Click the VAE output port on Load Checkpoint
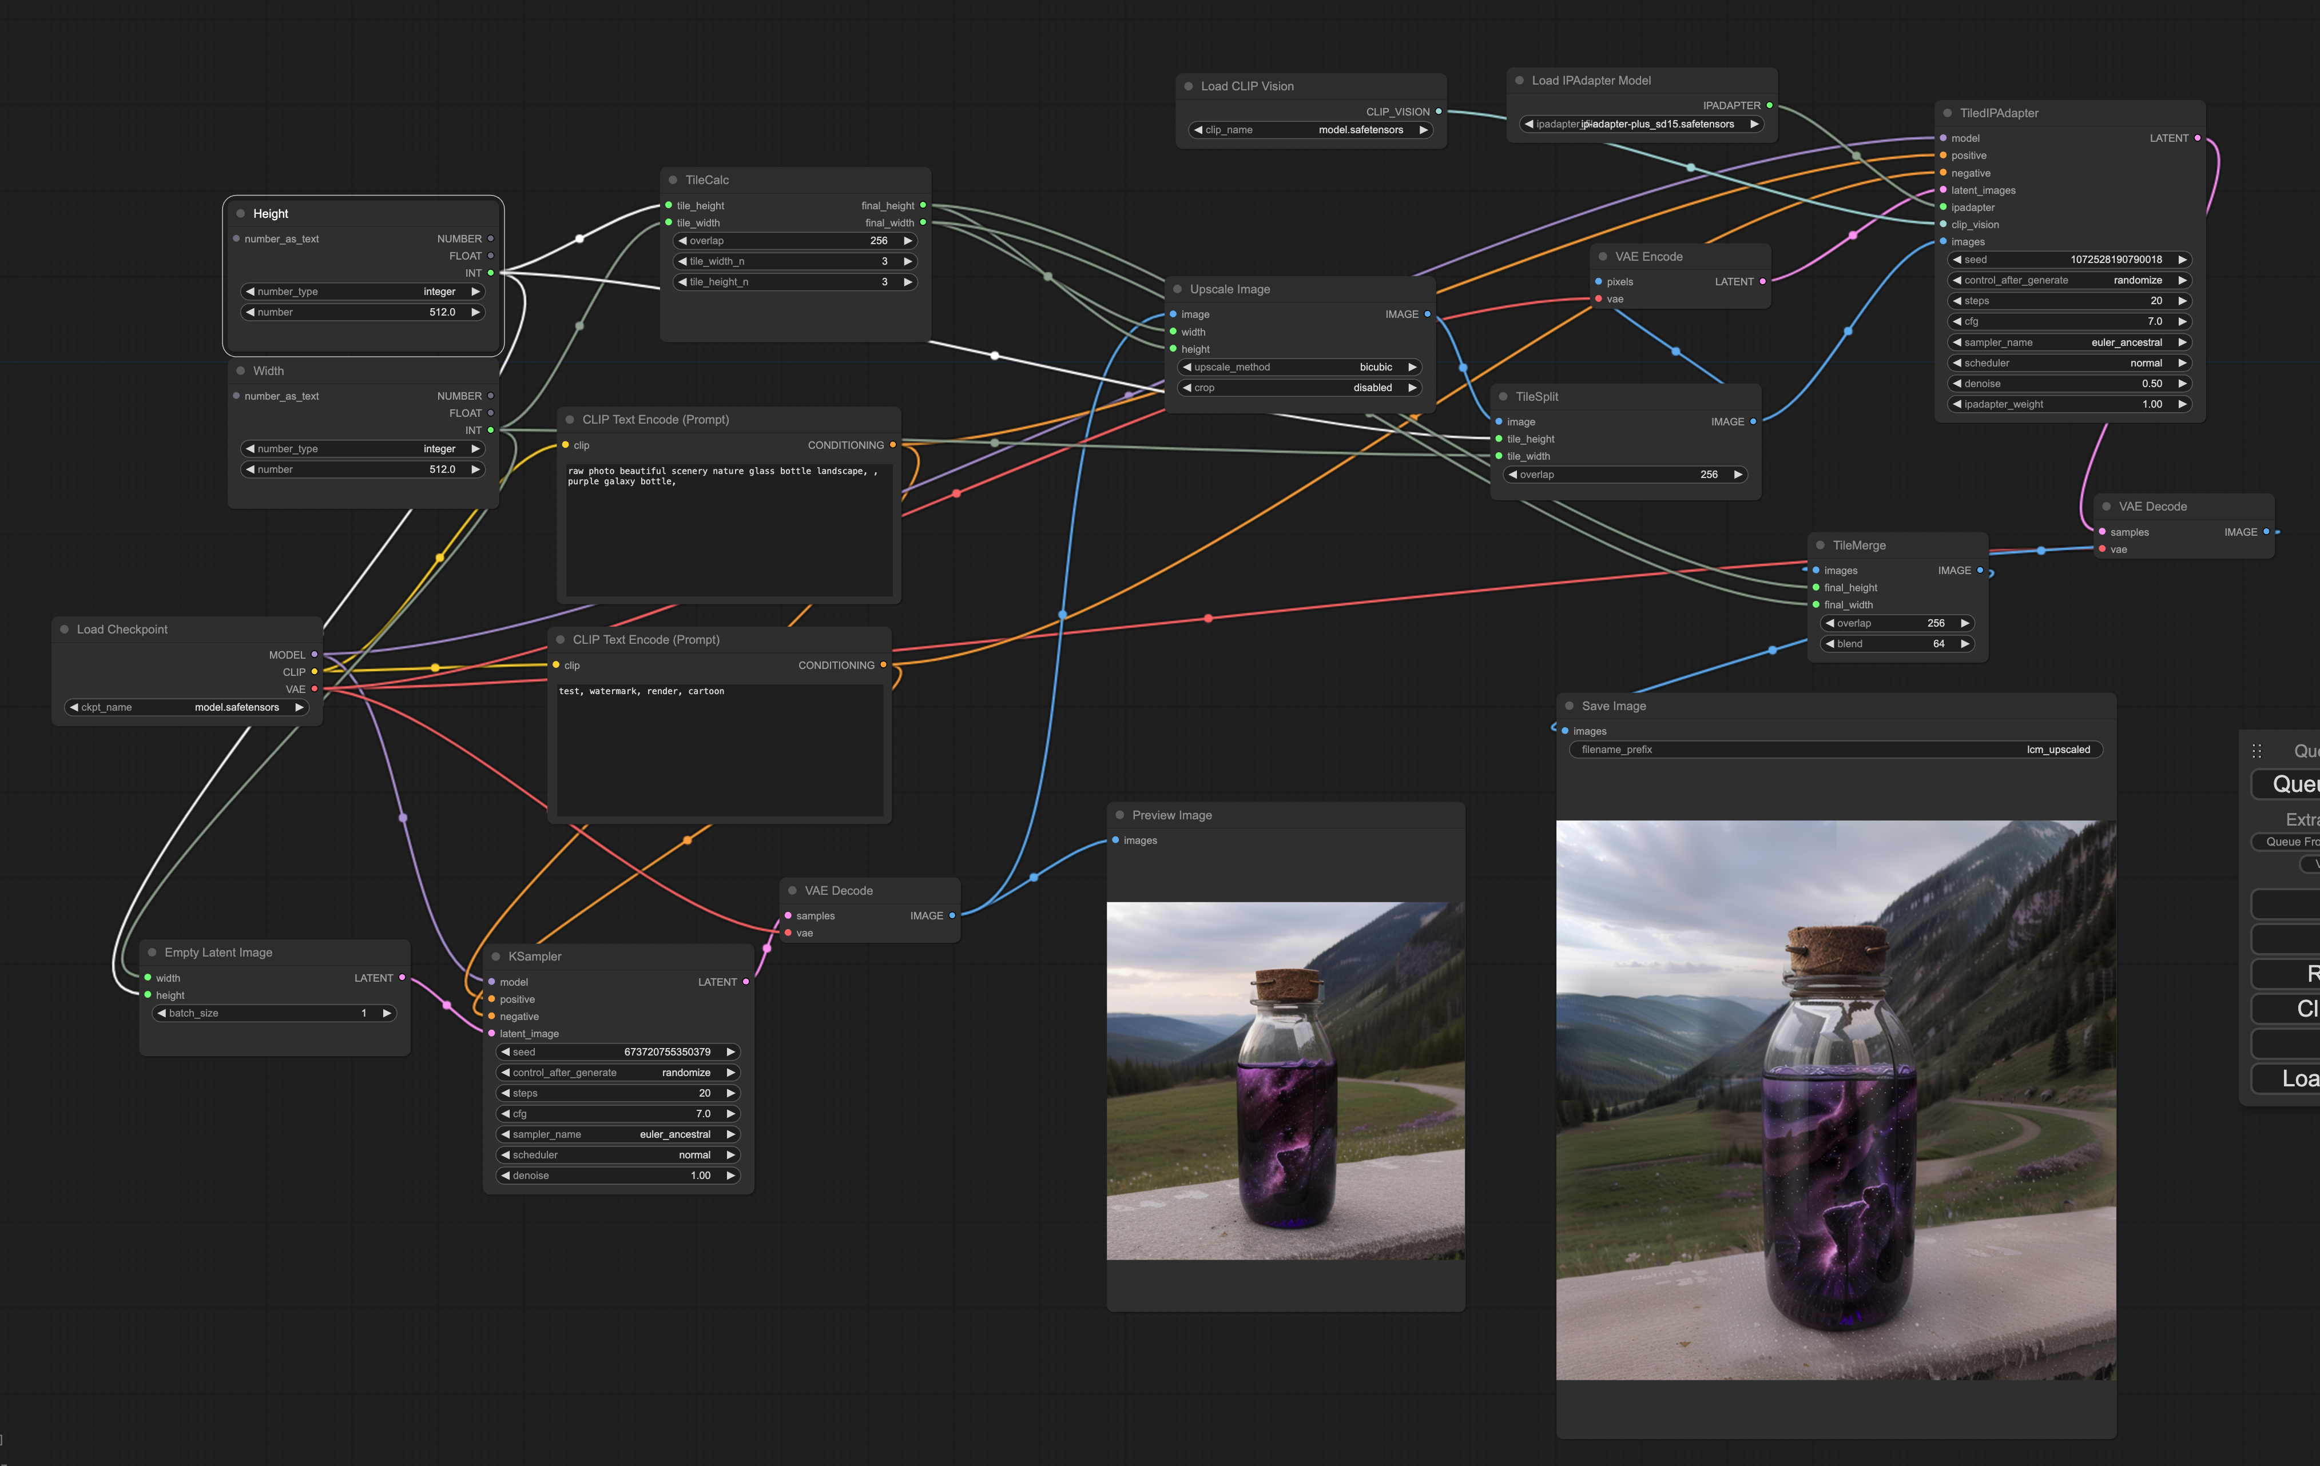This screenshot has width=2320, height=1466. [x=314, y=690]
